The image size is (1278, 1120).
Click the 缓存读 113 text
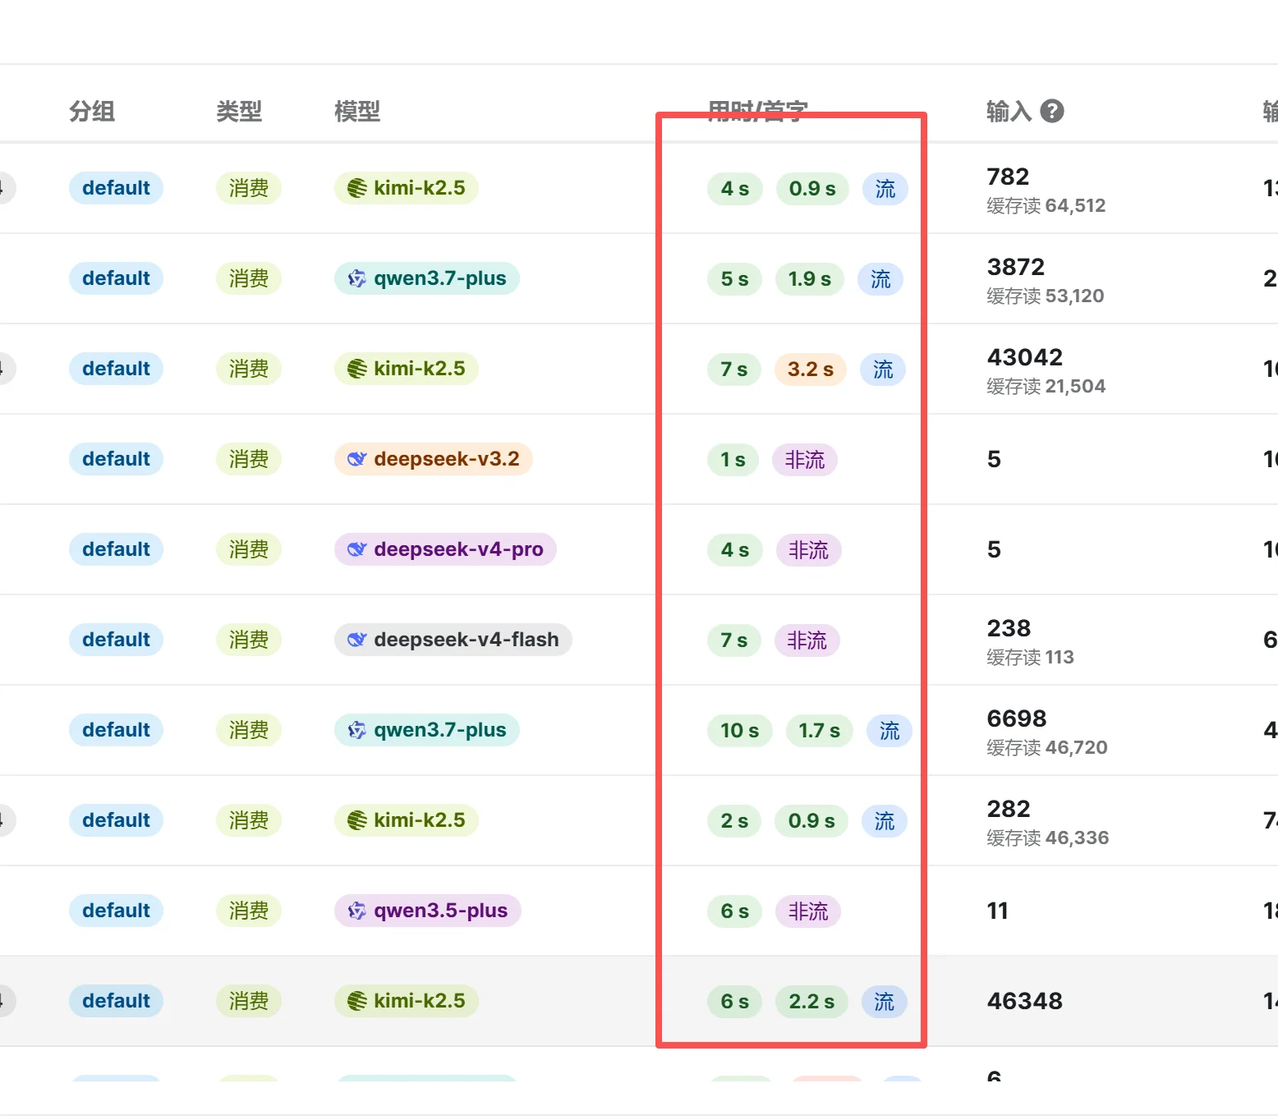coord(1030,657)
